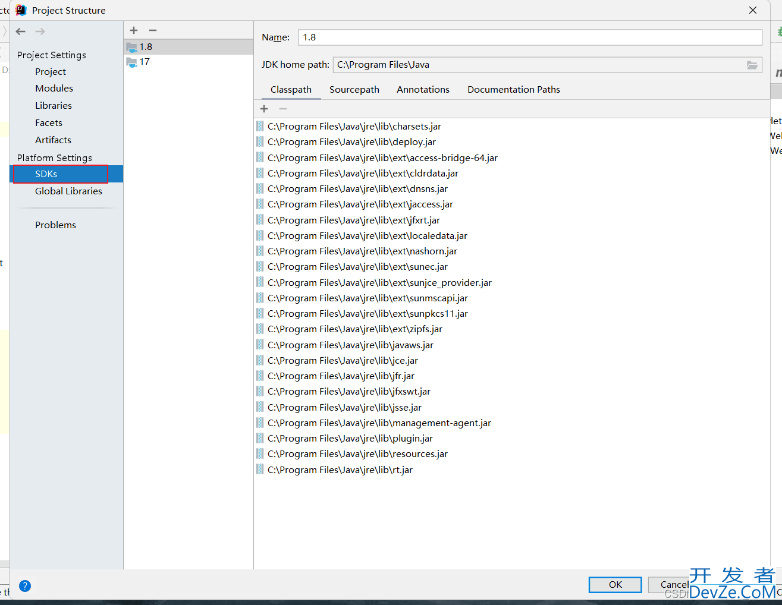This screenshot has width=782, height=605.
Task: Open Global Libraries settings
Action: [x=68, y=191]
